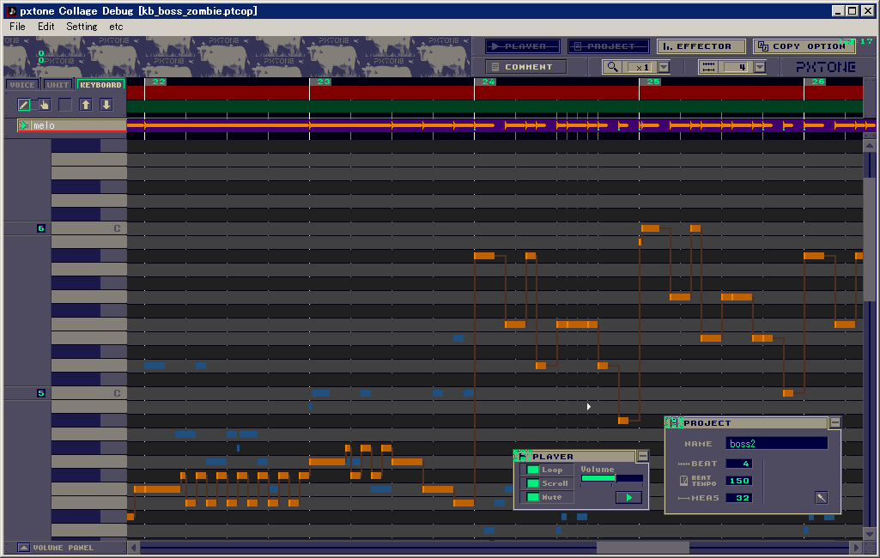
Task: Open the Setting menu
Action: [81, 27]
